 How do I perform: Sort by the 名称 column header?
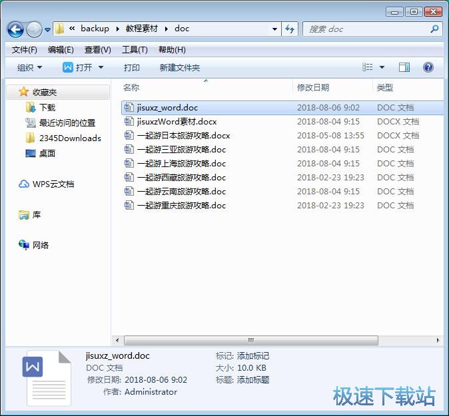(x=131, y=87)
